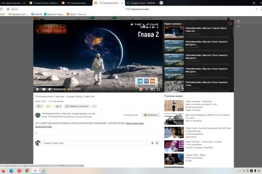The width and height of the screenshot is (262, 174).
Task: Reload the page with the refresh icon
Action: point(2,9)
